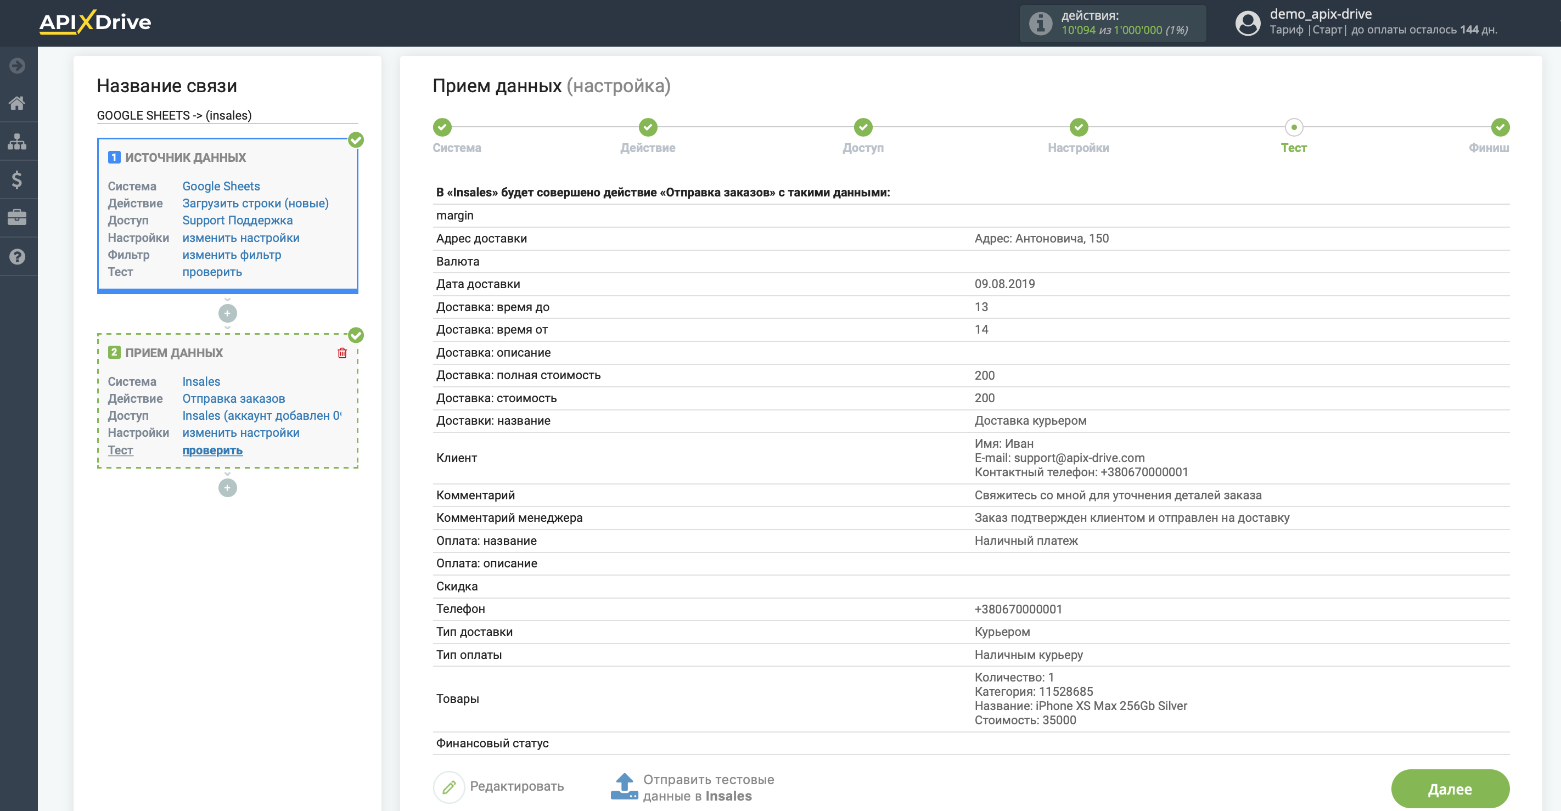Click green checkmark on receiver block
Viewport: 1561px width, 811px height.
pyautogui.click(x=356, y=336)
